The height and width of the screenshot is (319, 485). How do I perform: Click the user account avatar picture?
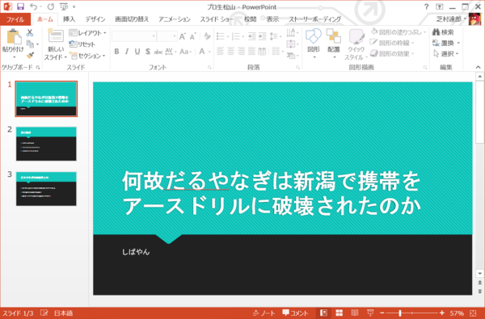474,19
